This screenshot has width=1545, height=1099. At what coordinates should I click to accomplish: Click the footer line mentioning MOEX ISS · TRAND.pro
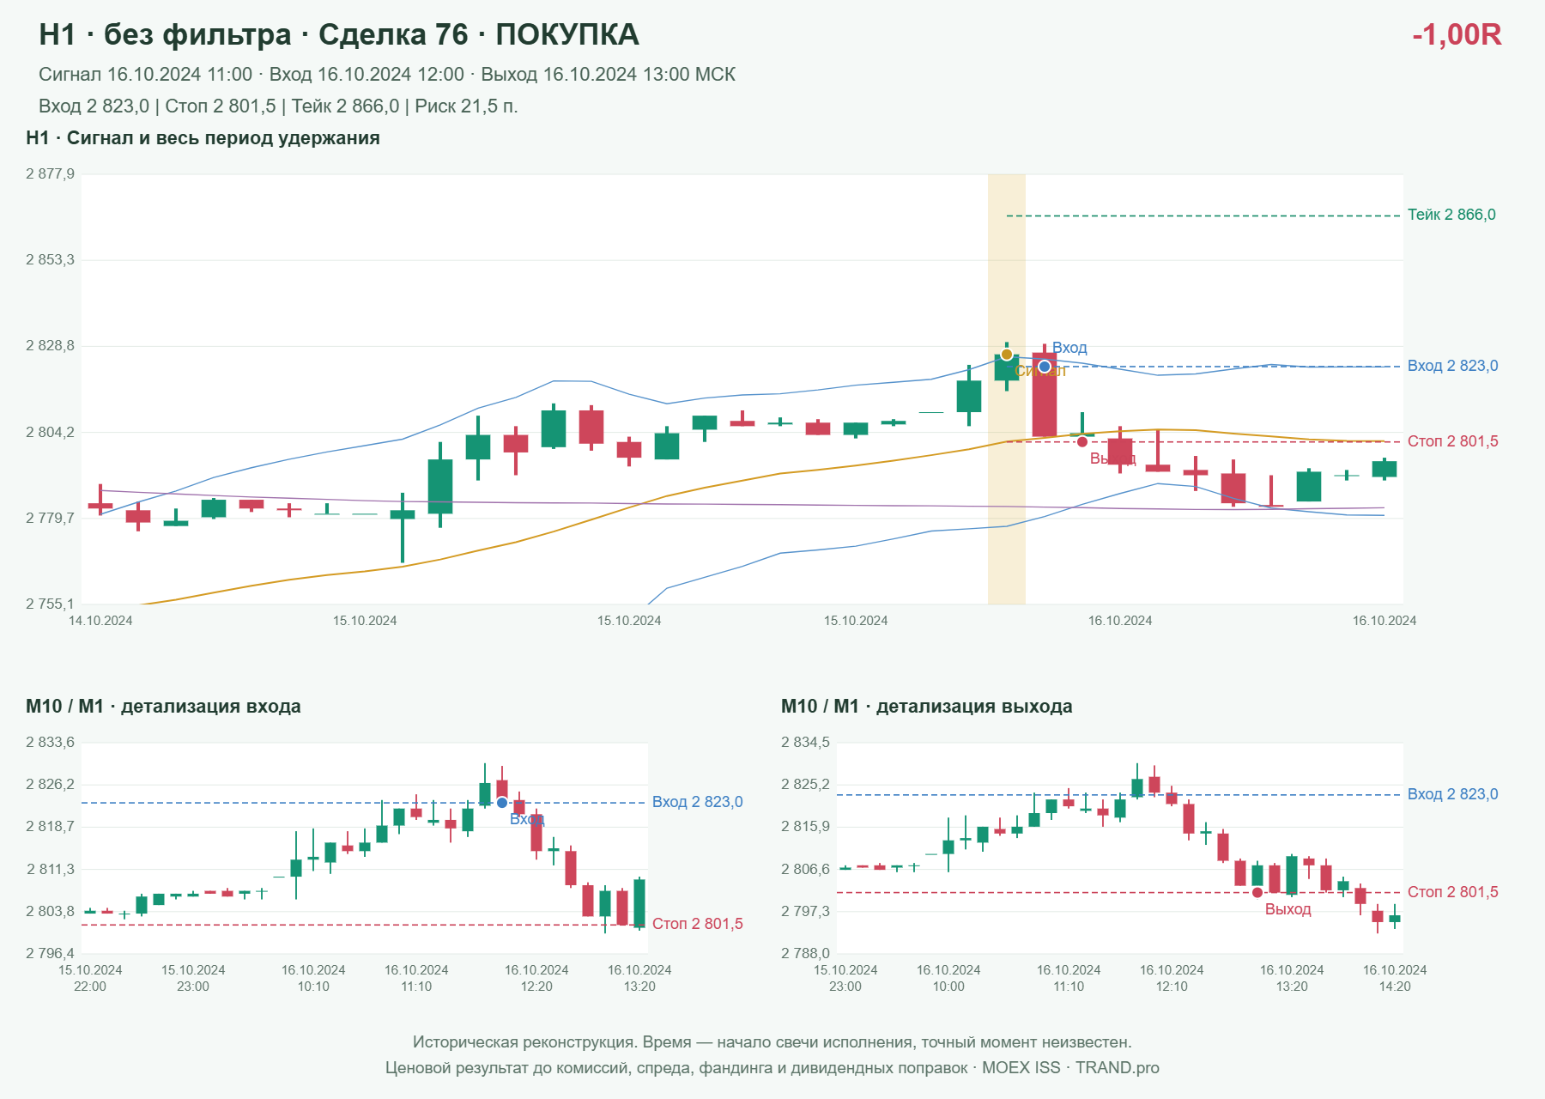coord(772,1068)
